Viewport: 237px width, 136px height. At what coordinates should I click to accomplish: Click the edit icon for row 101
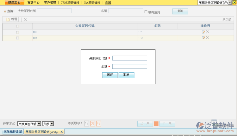pos(203,32)
